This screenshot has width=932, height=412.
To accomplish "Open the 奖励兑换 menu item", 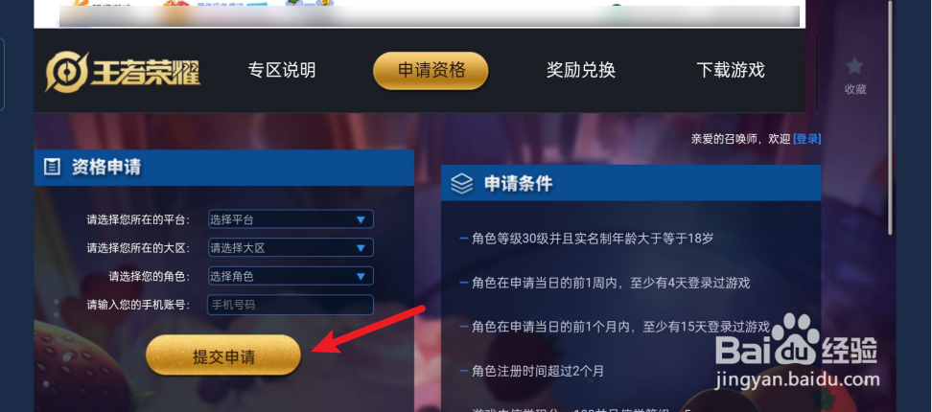I will pos(581,70).
